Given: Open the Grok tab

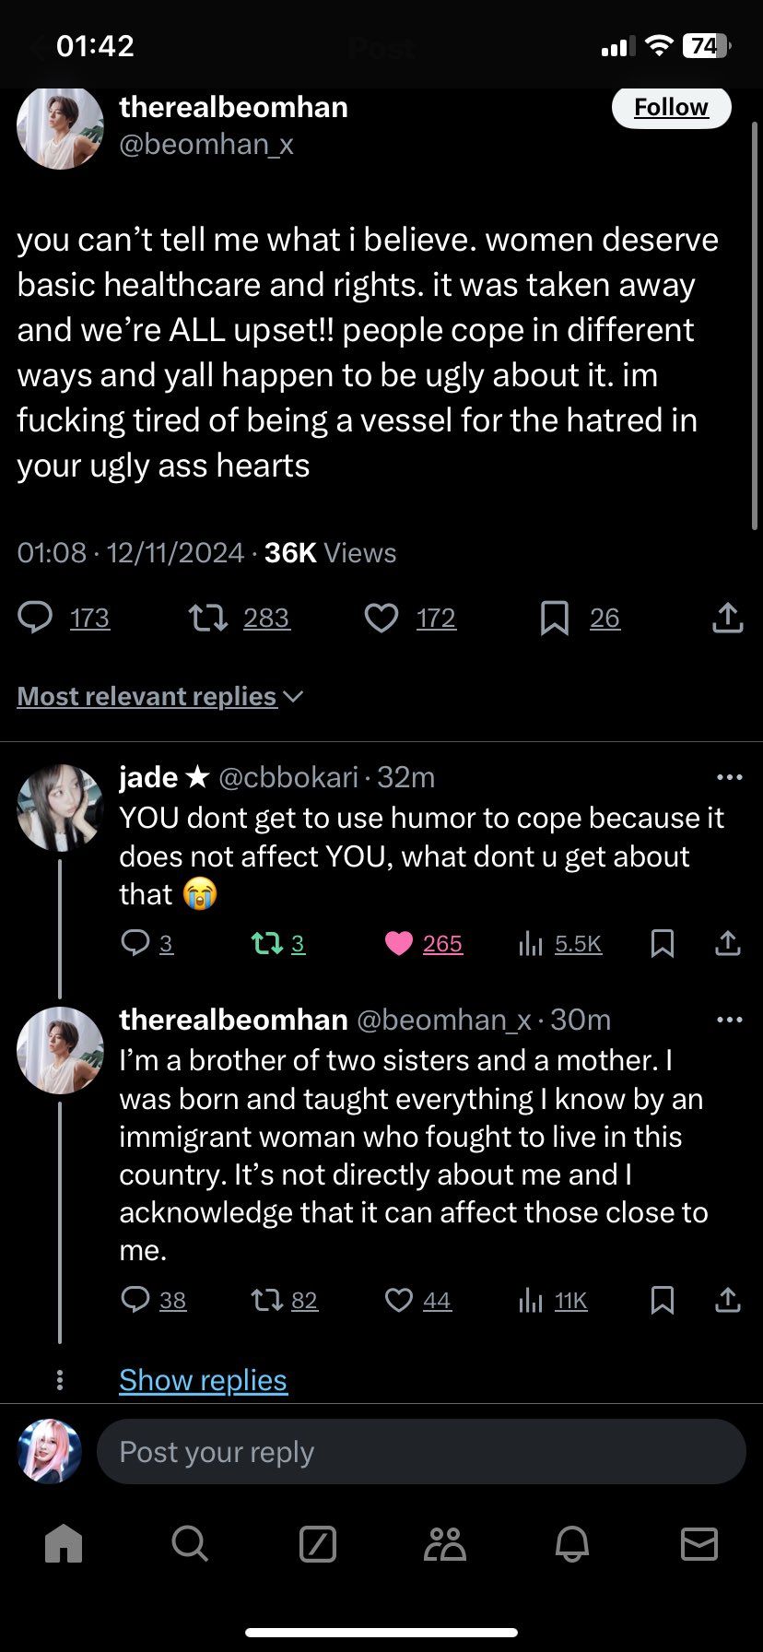Looking at the screenshot, I should 318,1543.
